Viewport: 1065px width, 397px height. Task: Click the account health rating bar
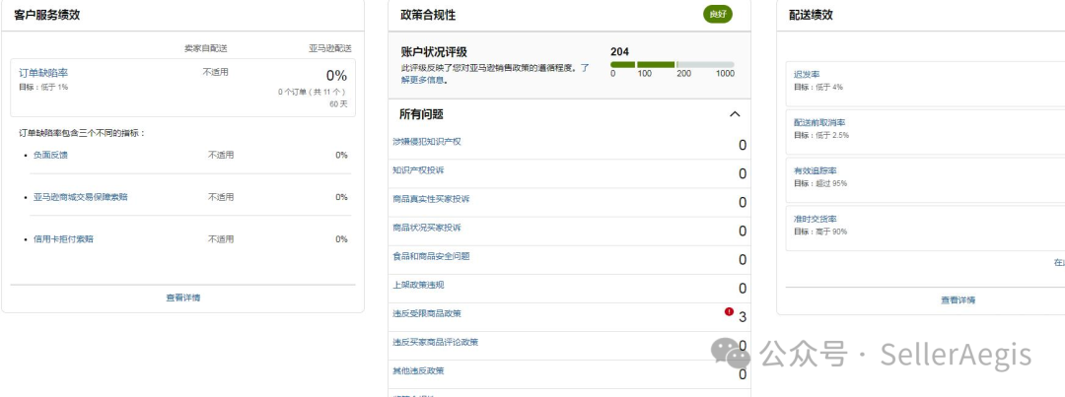pyautogui.click(x=672, y=64)
